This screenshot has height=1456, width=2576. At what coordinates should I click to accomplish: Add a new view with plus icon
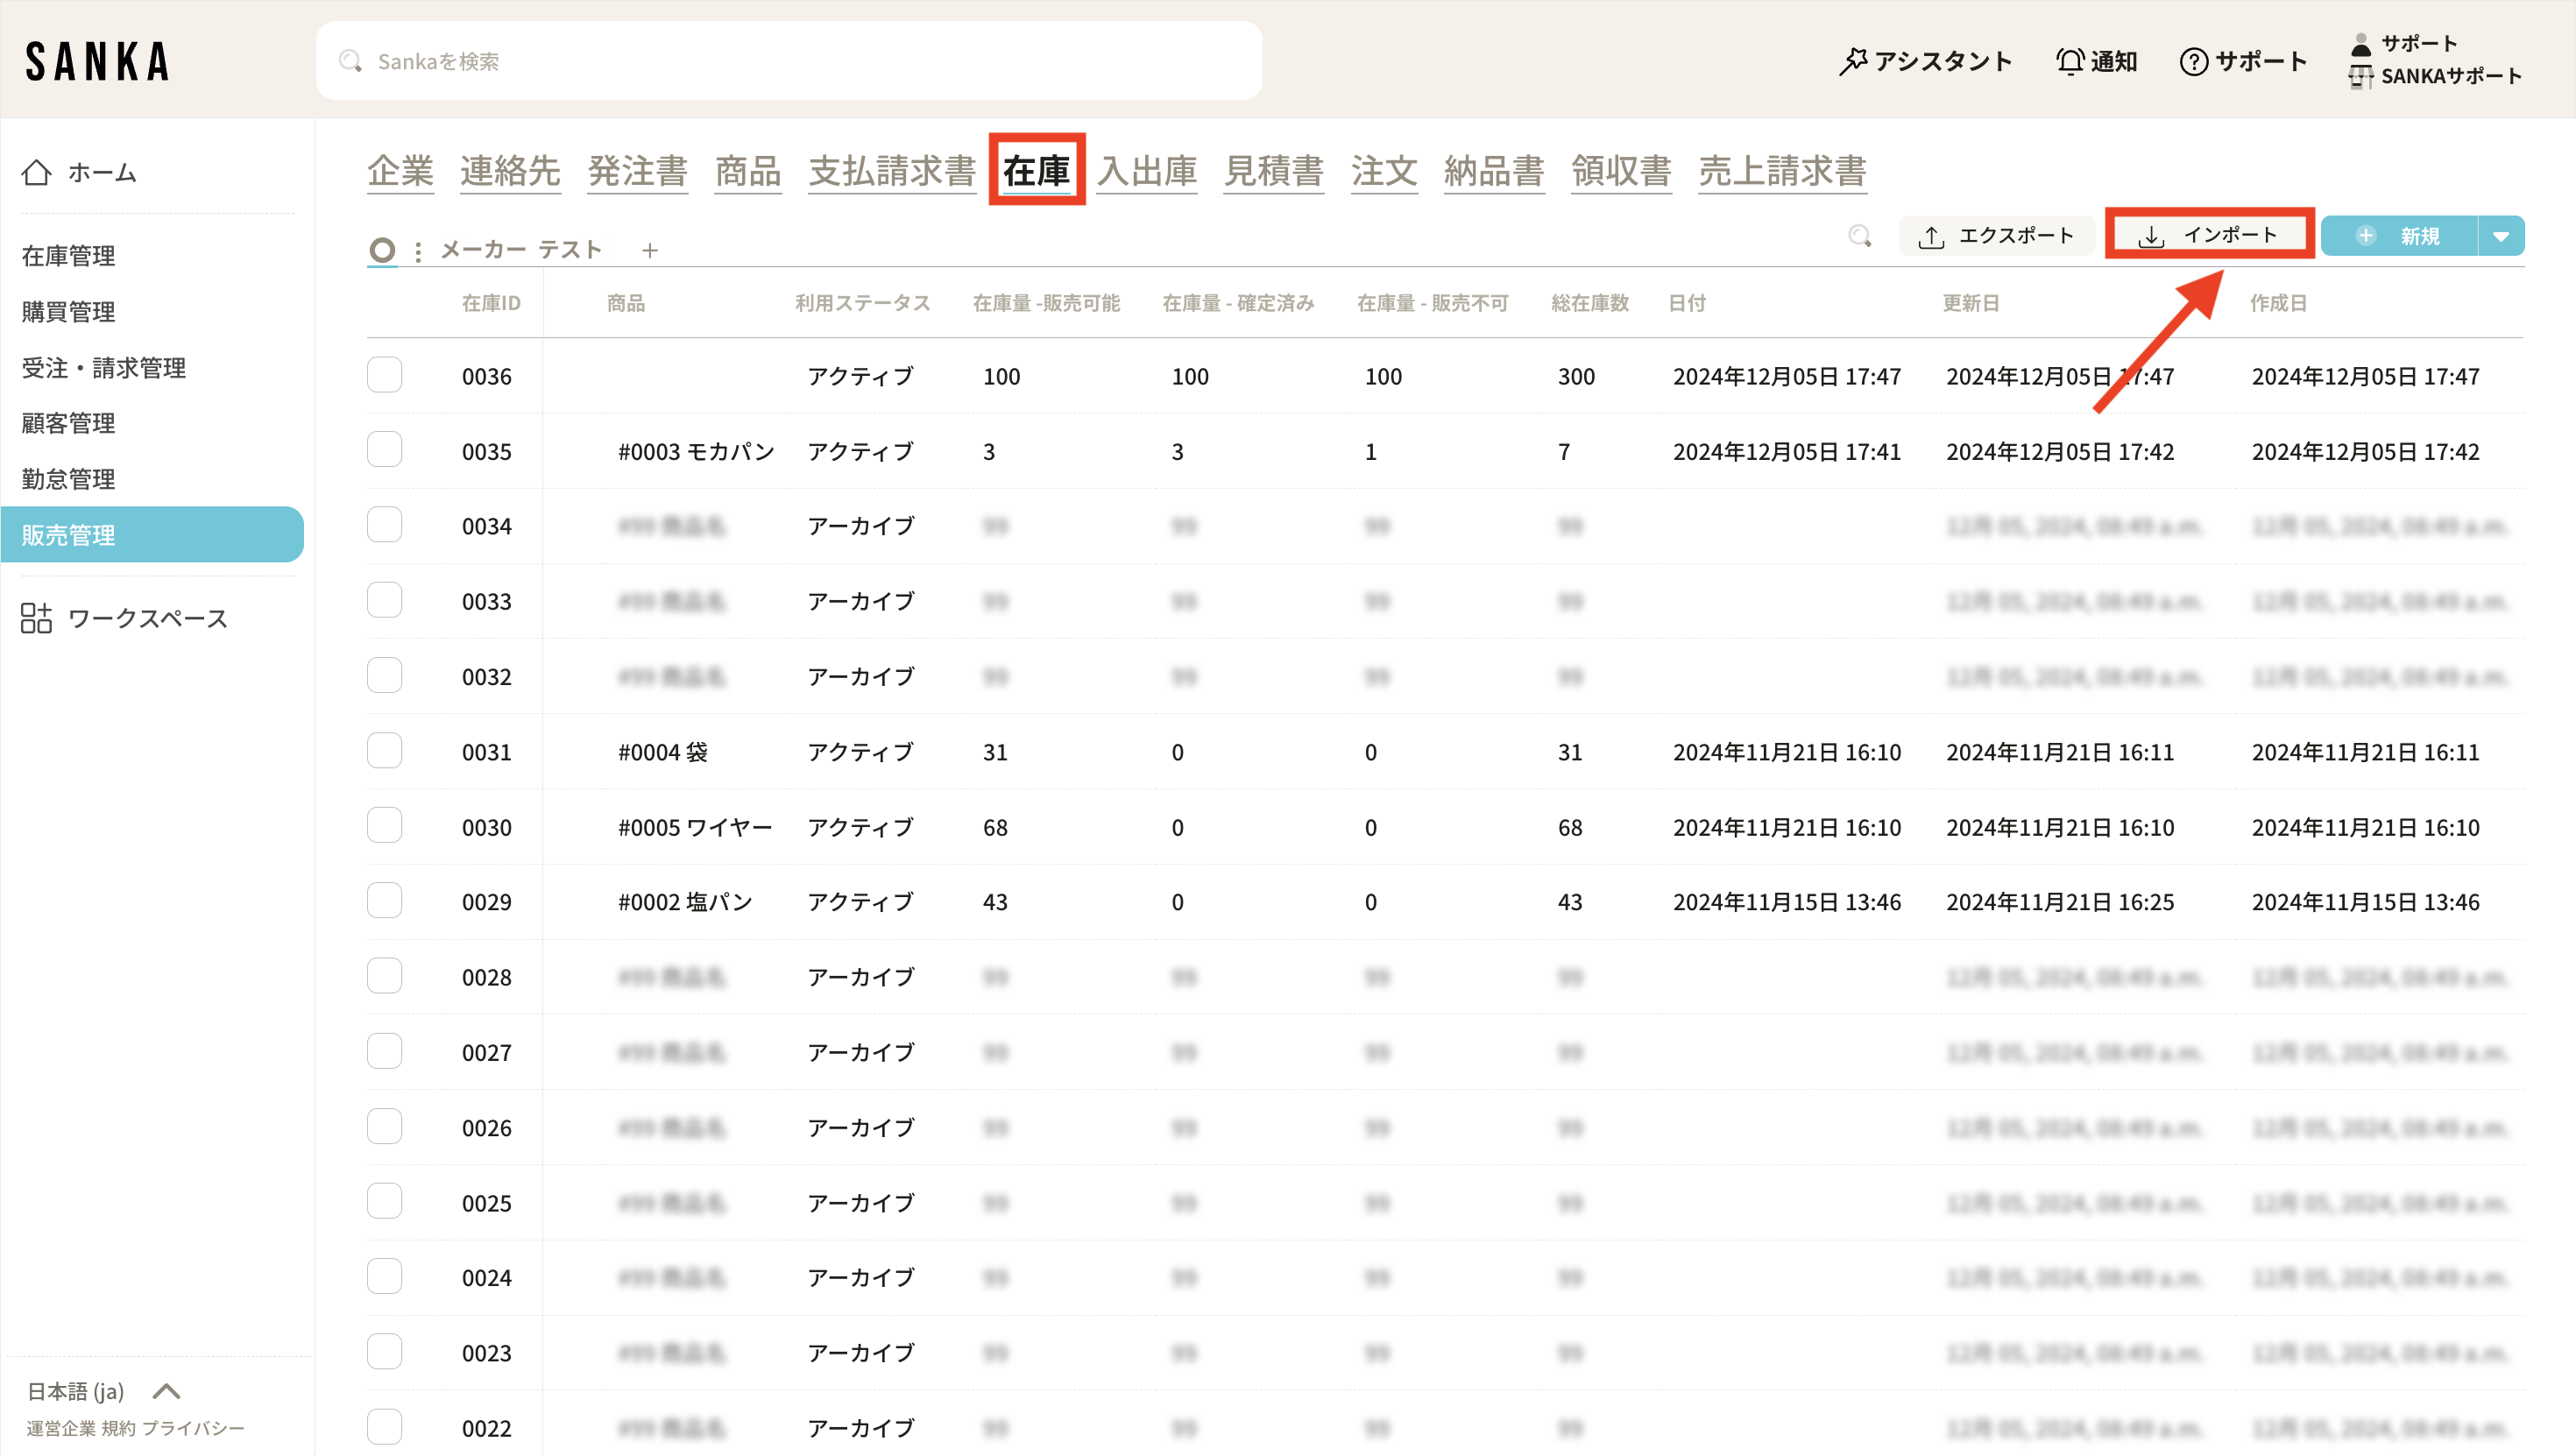tap(650, 250)
